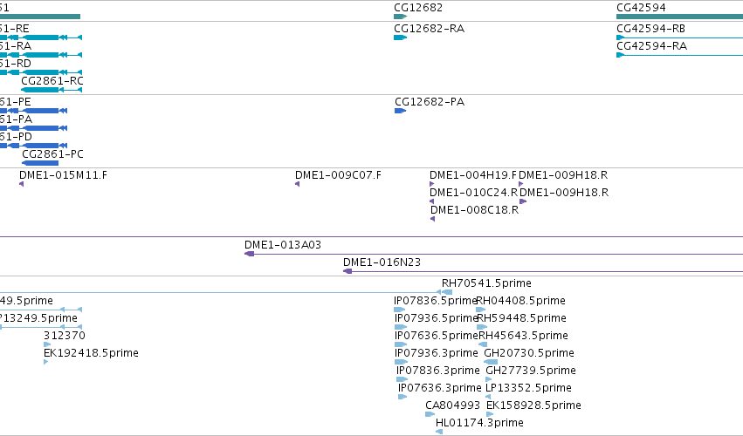Click the CG42594 gene label
The width and height of the screenshot is (743, 436).
pos(641,8)
